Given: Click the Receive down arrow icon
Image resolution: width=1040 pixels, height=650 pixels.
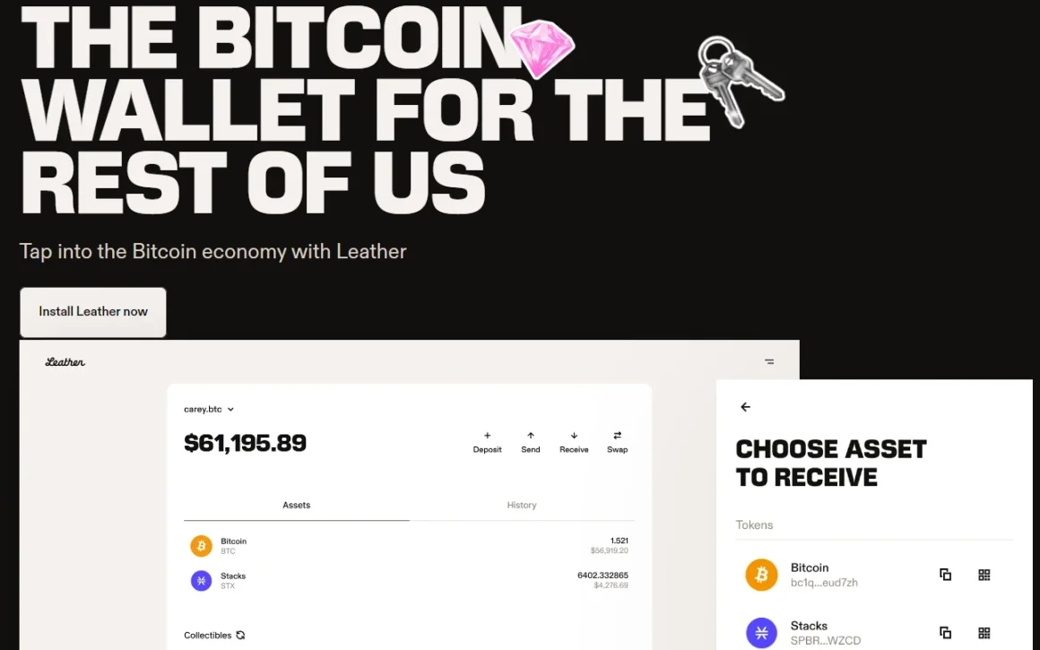Looking at the screenshot, I should point(574,436).
